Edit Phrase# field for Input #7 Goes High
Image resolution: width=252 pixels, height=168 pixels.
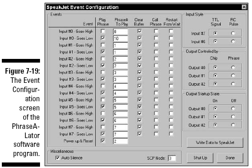[120, 127]
